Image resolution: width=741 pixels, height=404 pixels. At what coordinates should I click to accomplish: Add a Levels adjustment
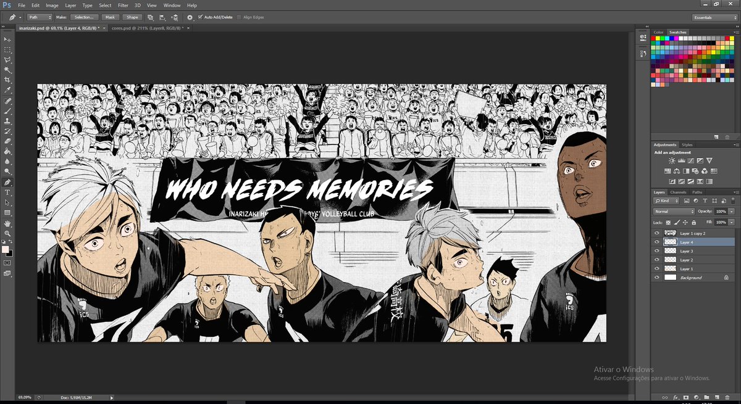click(x=681, y=161)
